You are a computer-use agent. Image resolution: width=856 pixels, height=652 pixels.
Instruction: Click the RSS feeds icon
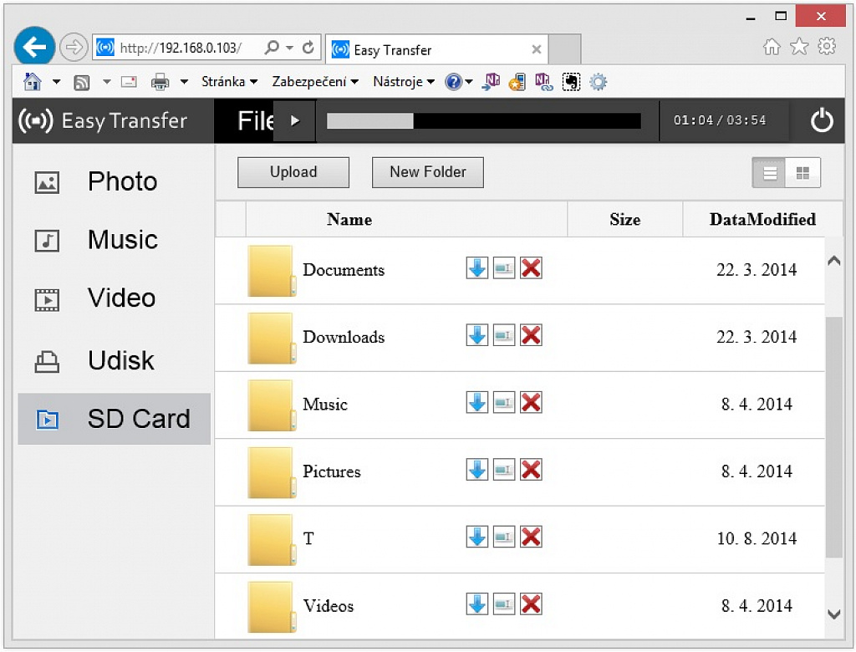pos(82,83)
